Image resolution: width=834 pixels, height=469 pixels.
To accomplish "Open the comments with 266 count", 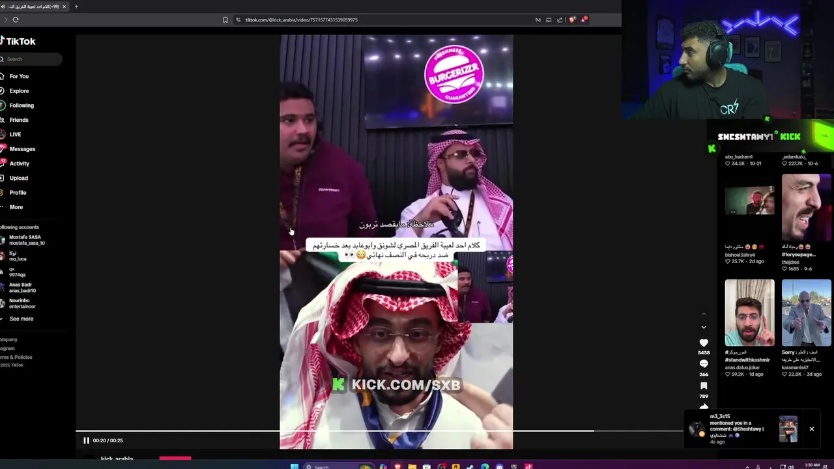I will click(x=704, y=364).
